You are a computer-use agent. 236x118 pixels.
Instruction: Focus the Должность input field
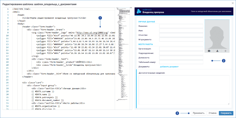click(x=181, y=58)
